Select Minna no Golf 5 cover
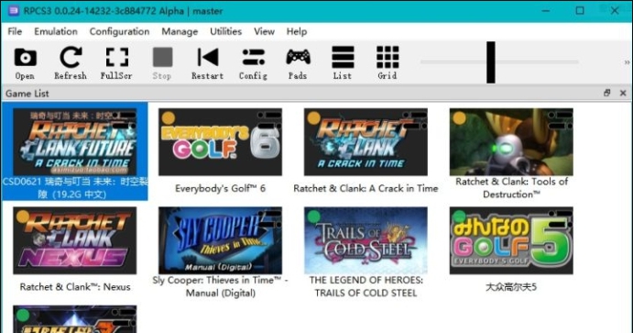This screenshot has height=333, width=633. (511, 240)
